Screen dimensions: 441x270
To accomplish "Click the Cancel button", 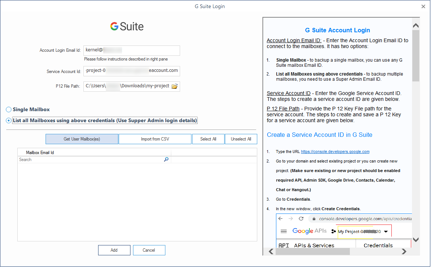I will click(149, 250).
